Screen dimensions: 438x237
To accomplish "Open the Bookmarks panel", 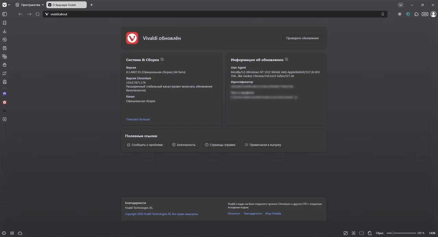I will tap(5, 23).
